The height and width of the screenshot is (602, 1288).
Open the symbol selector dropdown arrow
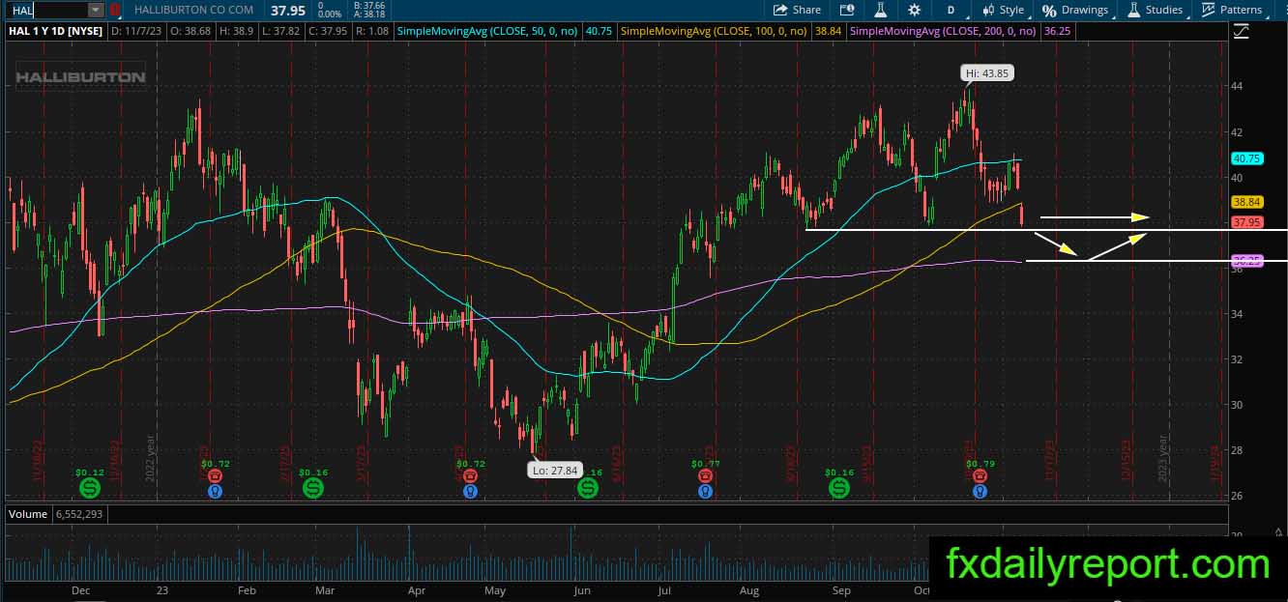point(95,10)
